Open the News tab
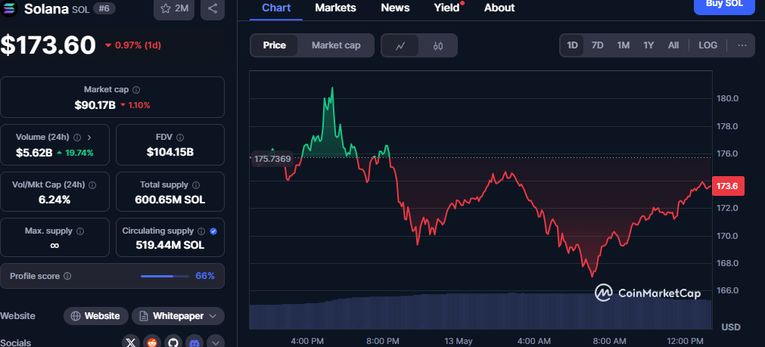The height and width of the screenshot is (347, 765). point(395,8)
